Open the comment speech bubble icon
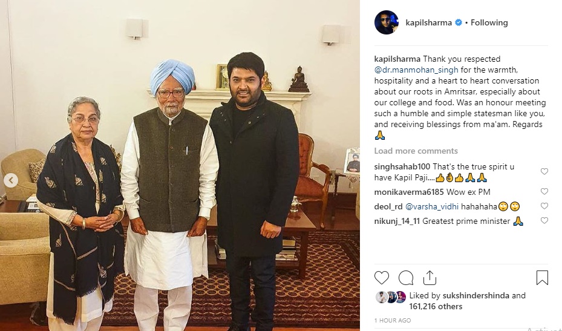This screenshot has width=562, height=331. click(406, 278)
